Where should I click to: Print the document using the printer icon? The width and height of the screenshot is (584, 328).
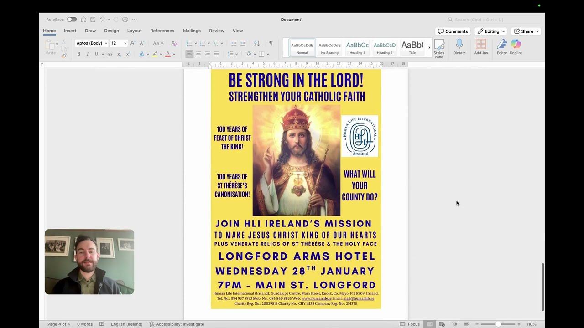[125, 20]
